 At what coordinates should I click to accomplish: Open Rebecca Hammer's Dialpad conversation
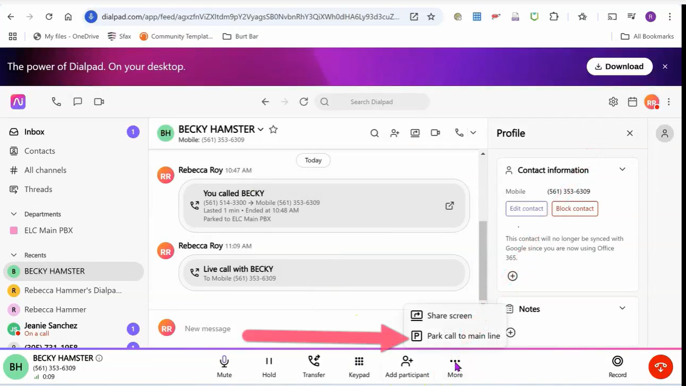73,290
